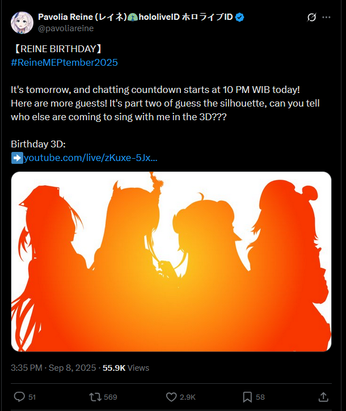Open Pavolia Reine's profile avatar
This screenshot has width=346, height=411.
click(x=22, y=23)
